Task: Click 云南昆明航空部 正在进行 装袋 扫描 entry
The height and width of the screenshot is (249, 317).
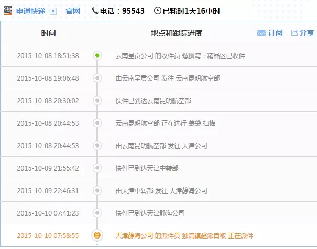Action: pos(166,123)
